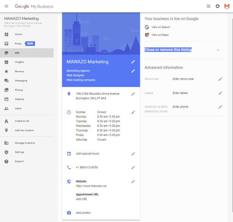This screenshot has width=233, height=222.
Task: Click the Posts sidebar icon
Action: tap(6, 44)
